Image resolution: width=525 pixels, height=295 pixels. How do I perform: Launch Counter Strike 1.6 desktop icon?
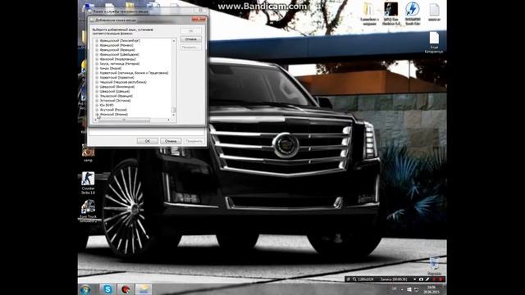click(x=88, y=183)
